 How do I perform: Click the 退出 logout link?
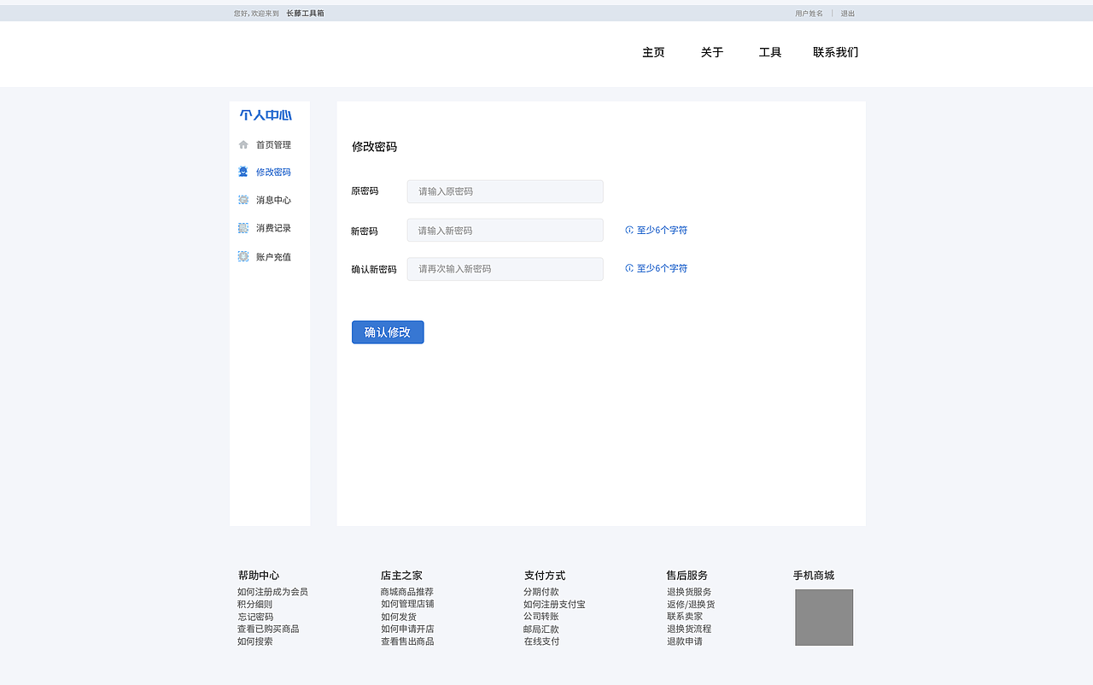click(846, 13)
